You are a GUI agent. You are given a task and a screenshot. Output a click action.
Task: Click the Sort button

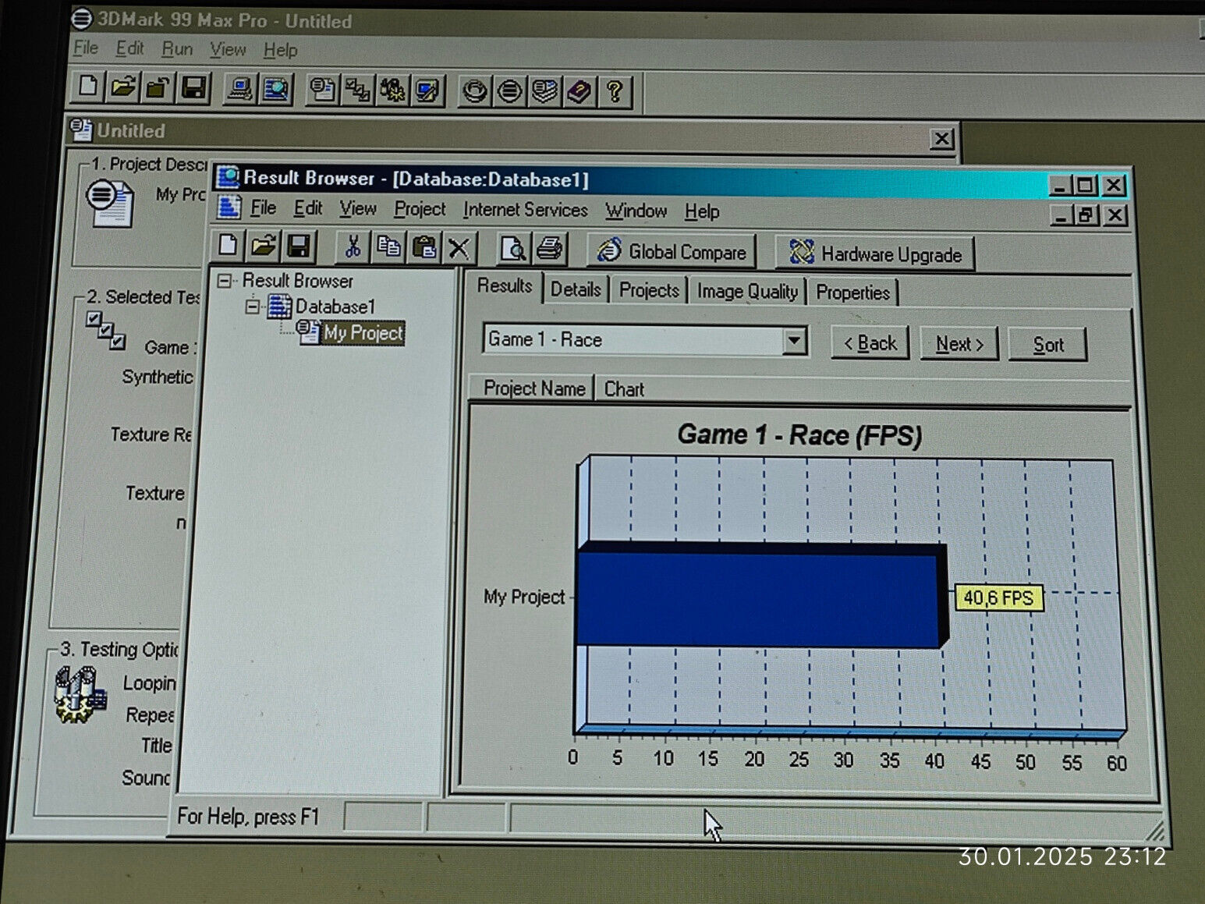1047,345
